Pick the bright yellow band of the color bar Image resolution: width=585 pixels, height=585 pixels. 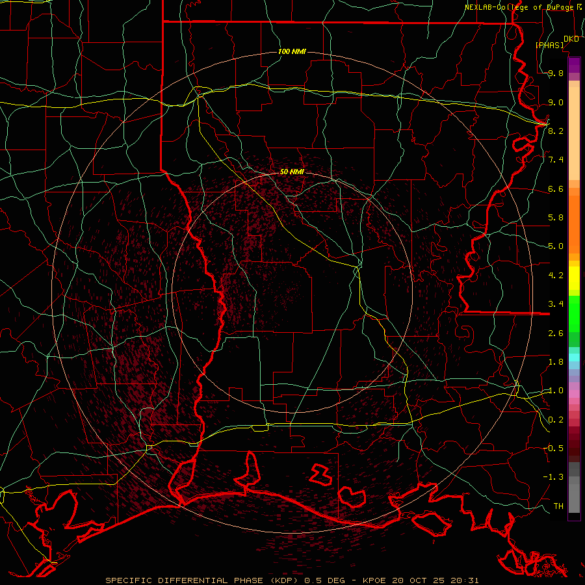(x=574, y=278)
